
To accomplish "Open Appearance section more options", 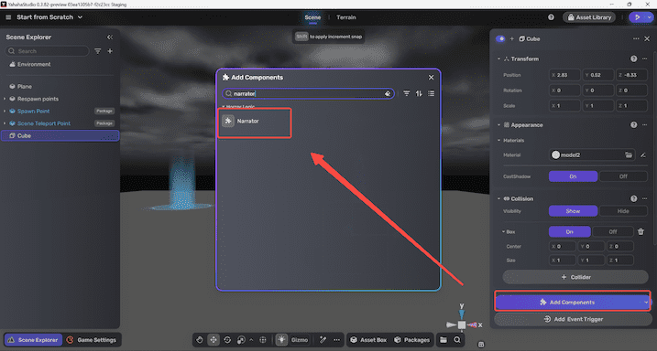I will (644, 125).
